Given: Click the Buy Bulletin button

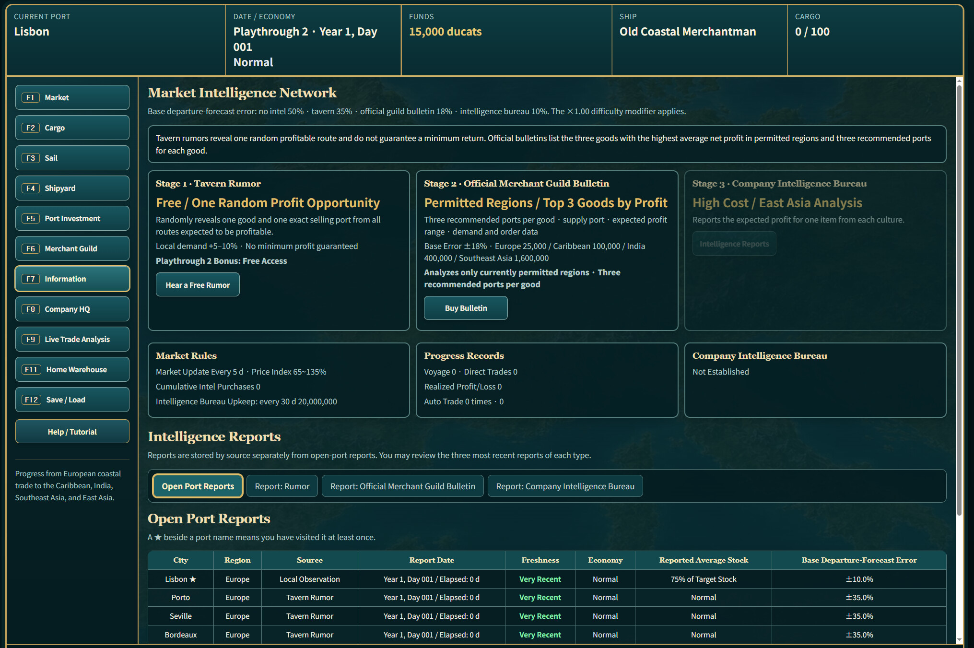Looking at the screenshot, I should pos(466,308).
